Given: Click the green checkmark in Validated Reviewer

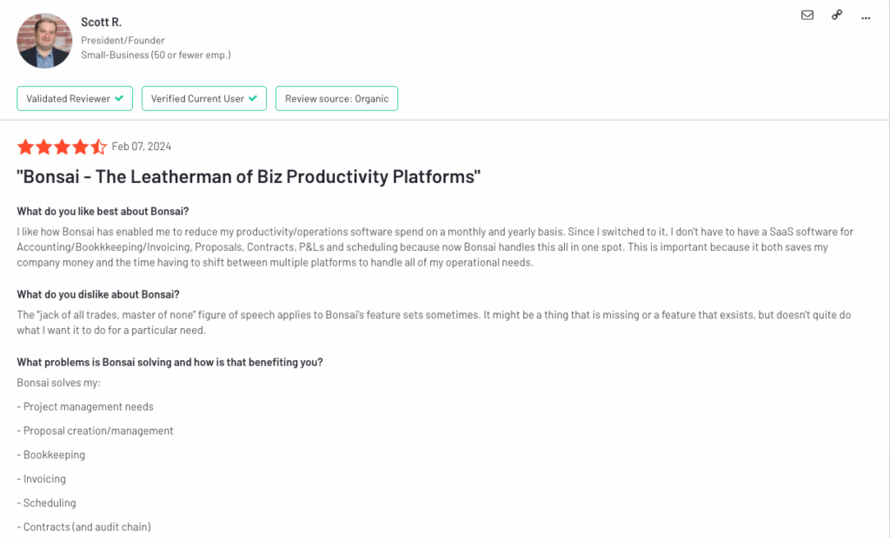Looking at the screenshot, I should click(x=119, y=99).
